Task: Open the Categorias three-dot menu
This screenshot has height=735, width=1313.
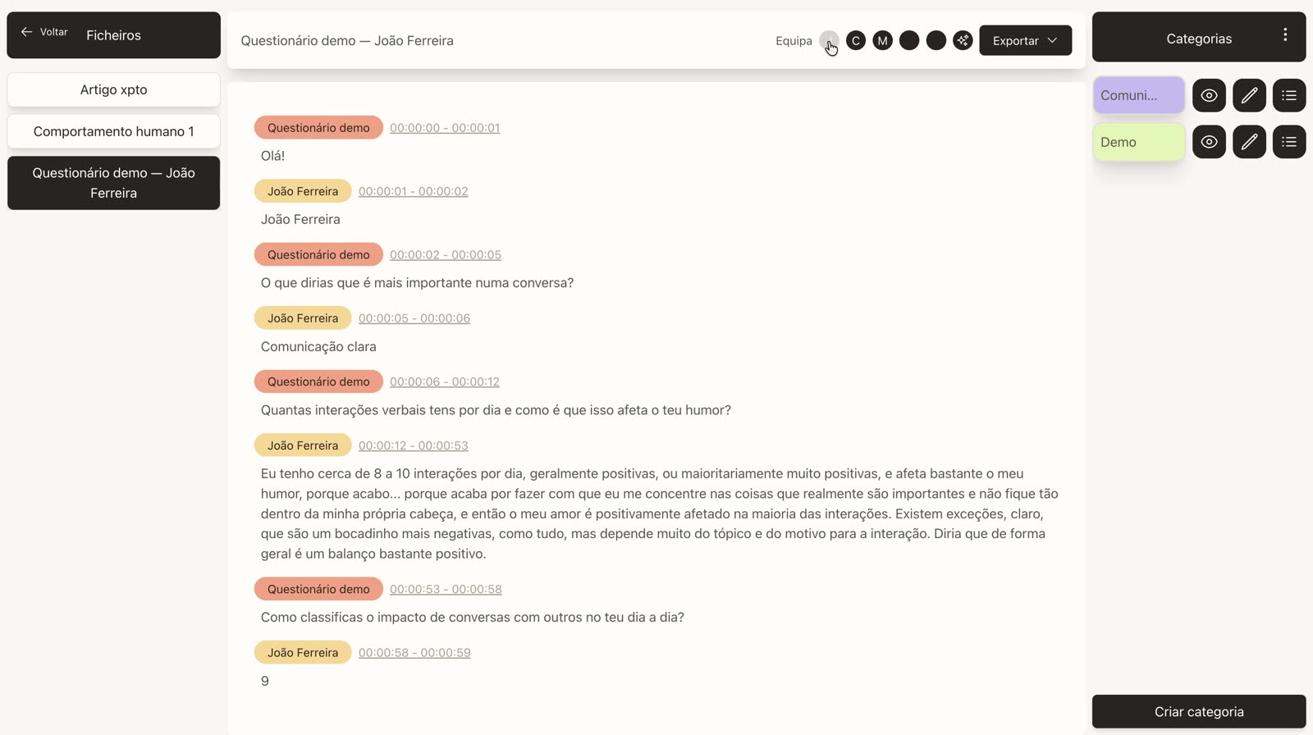Action: (x=1285, y=35)
